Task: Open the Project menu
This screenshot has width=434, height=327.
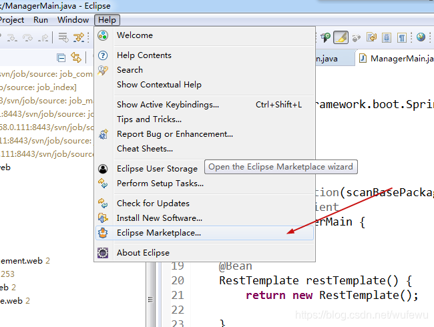Action: 12,20
